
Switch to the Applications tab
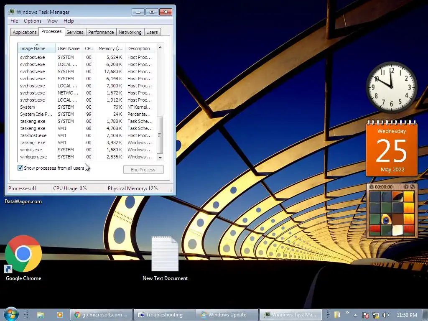point(25,32)
